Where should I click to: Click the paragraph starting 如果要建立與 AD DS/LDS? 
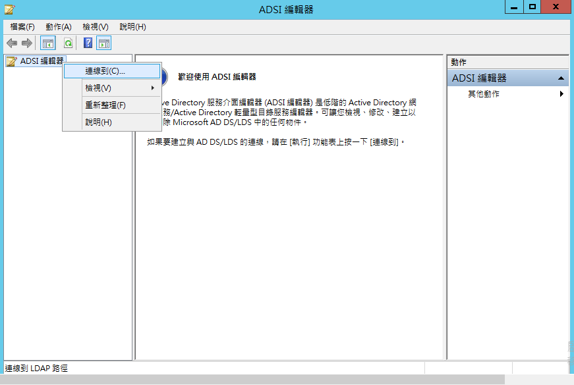point(275,142)
